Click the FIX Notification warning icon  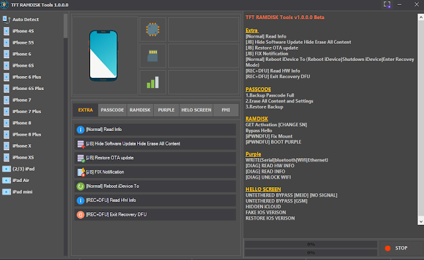click(81, 172)
